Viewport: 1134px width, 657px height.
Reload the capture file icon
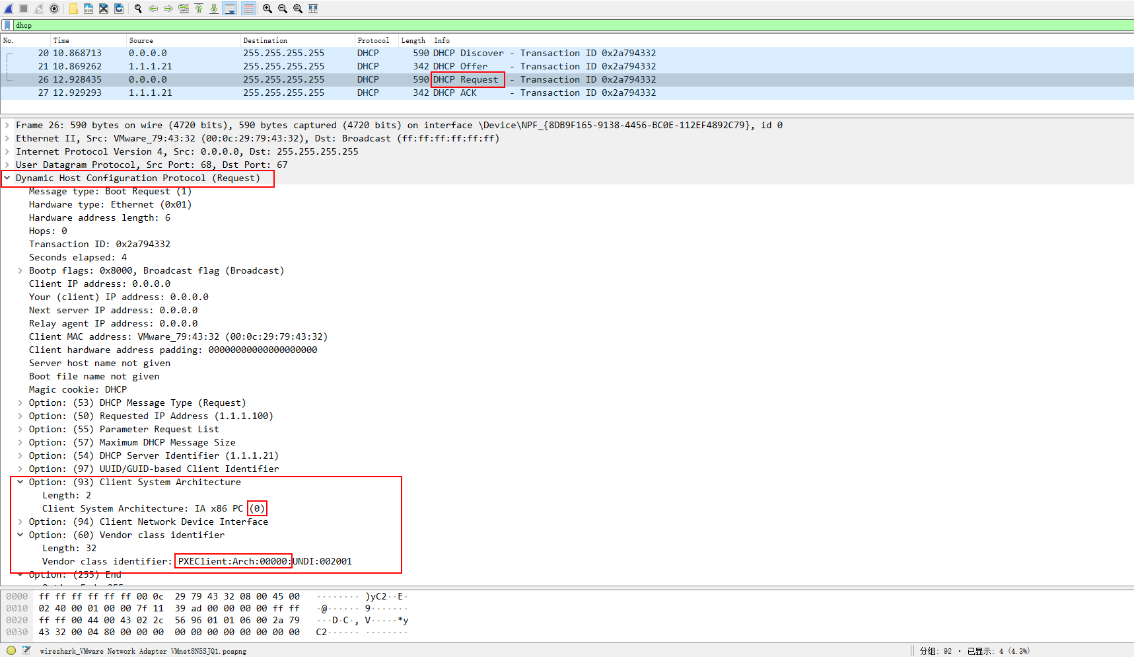[119, 9]
